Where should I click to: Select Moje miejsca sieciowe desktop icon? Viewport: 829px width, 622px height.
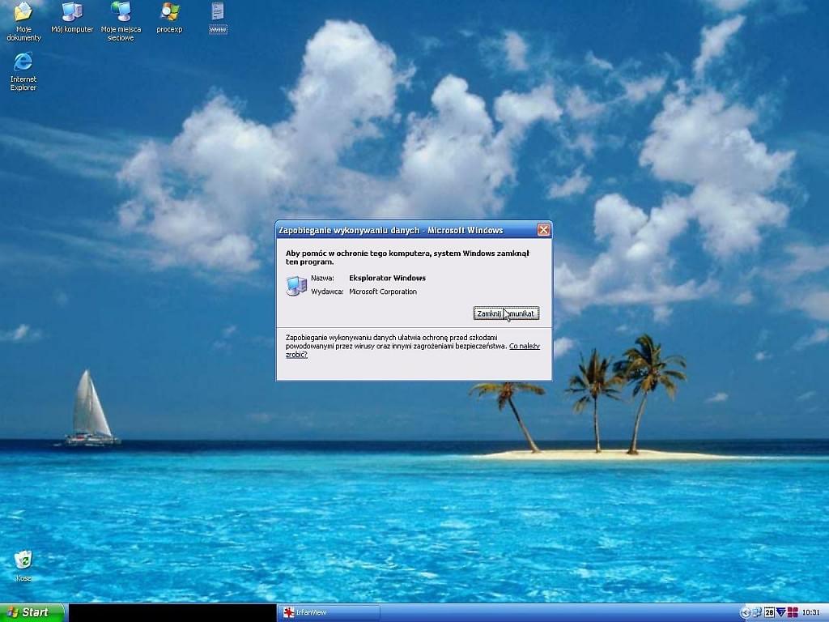pyautogui.click(x=121, y=21)
